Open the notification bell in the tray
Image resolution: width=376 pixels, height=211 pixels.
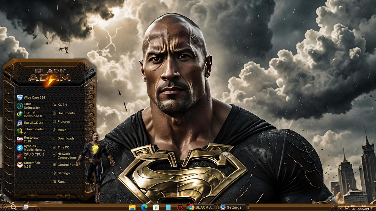click(x=372, y=207)
